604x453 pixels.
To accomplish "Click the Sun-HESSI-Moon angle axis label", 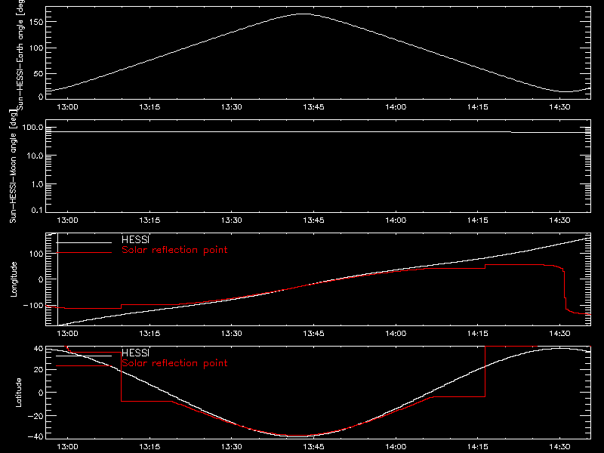I will (x=13, y=167).
